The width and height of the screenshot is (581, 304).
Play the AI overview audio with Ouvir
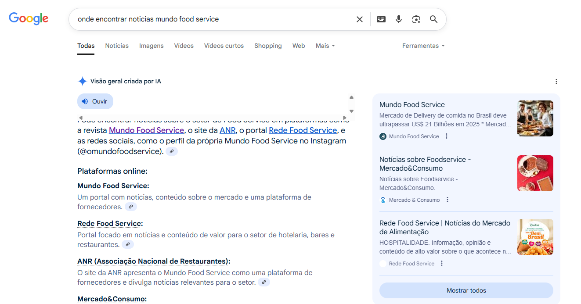95,101
